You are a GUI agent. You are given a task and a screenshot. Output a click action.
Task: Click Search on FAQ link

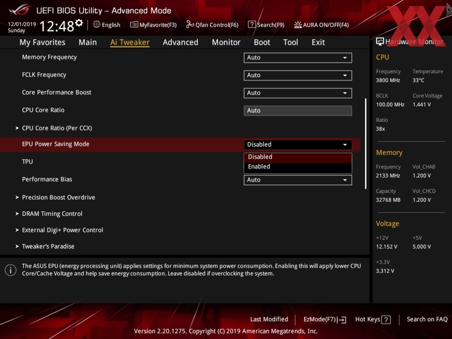point(427,319)
